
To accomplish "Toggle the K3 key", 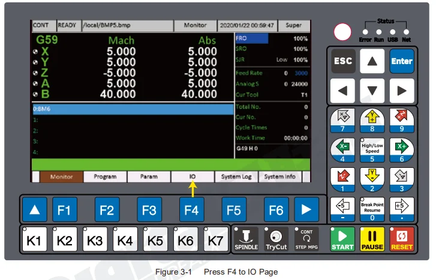I will pos(95,239).
